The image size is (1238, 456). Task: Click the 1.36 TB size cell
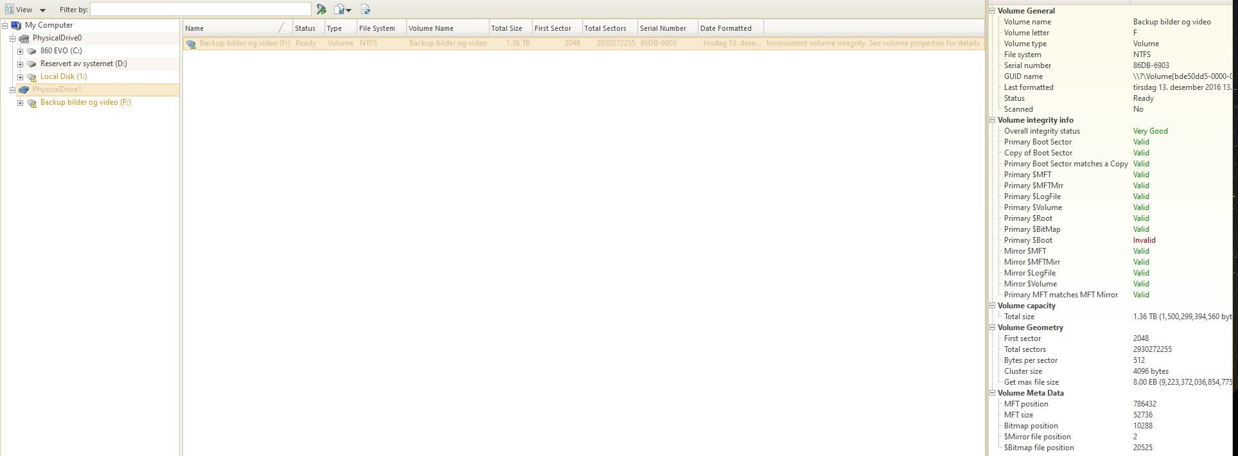tap(518, 43)
